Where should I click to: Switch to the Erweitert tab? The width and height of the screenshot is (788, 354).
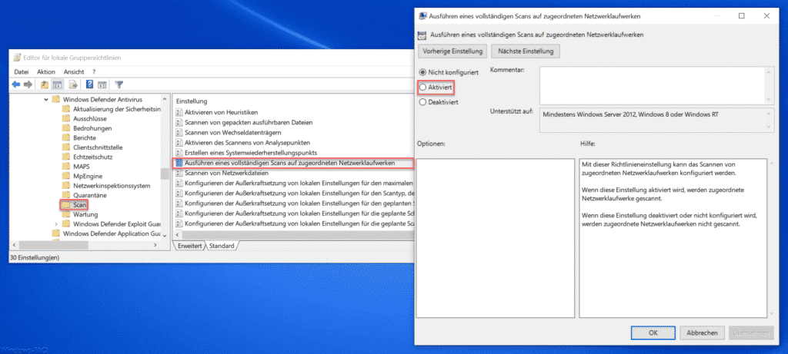(x=190, y=246)
